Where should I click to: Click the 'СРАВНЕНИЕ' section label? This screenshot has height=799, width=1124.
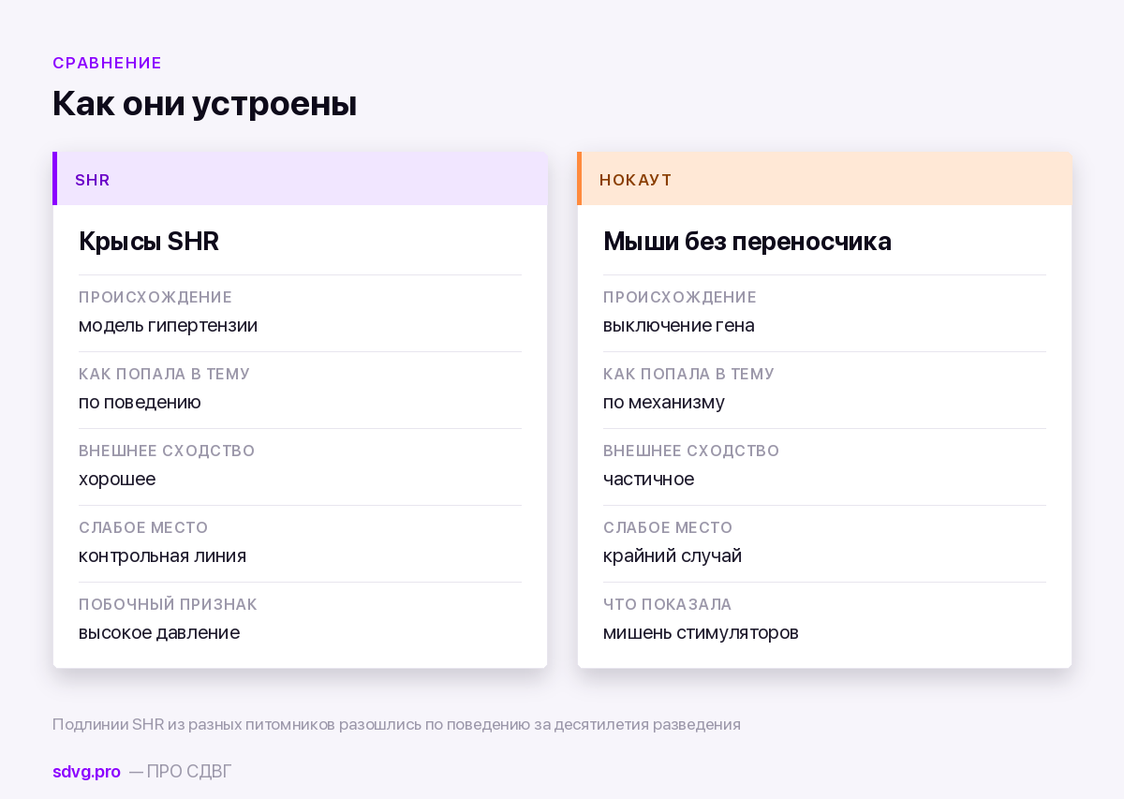107,63
